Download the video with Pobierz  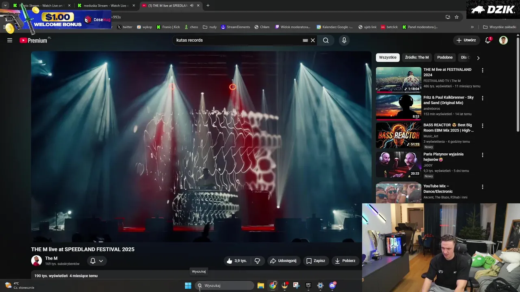click(345, 261)
